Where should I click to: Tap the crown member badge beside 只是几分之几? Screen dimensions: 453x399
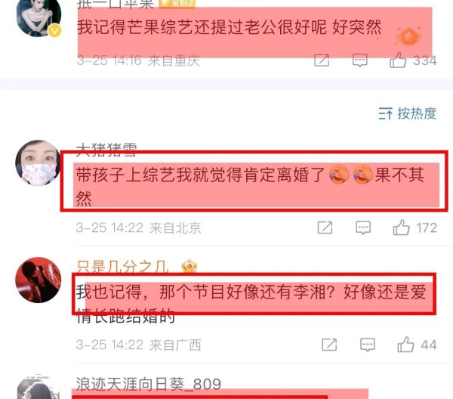click(x=189, y=266)
